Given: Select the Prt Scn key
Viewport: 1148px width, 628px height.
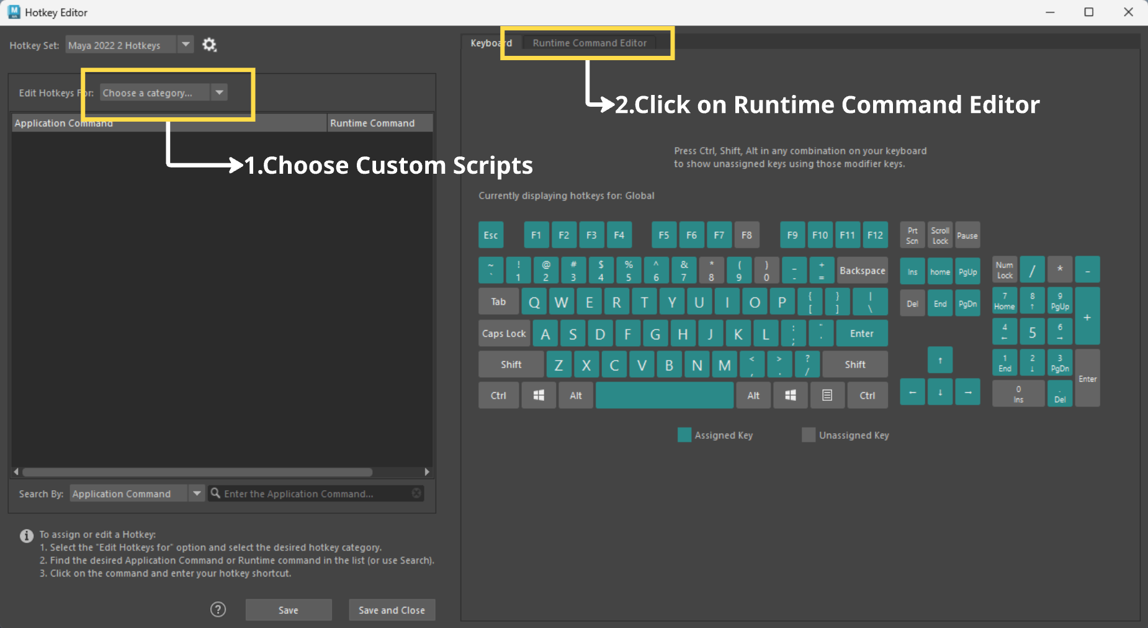Looking at the screenshot, I should point(912,235).
